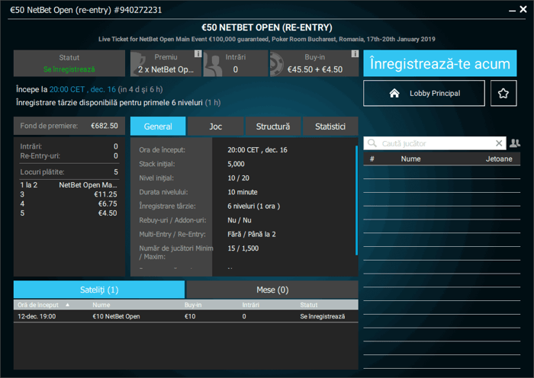Click the Intrări column header in satellites
The height and width of the screenshot is (378, 534).
tap(251, 305)
